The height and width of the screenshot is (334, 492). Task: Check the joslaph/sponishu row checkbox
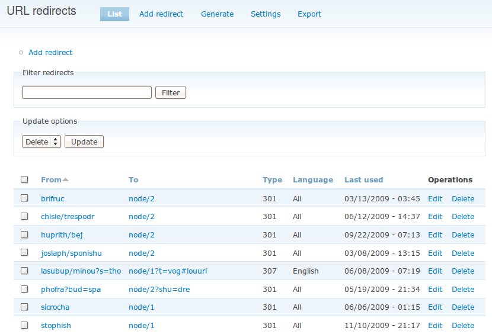(x=24, y=252)
